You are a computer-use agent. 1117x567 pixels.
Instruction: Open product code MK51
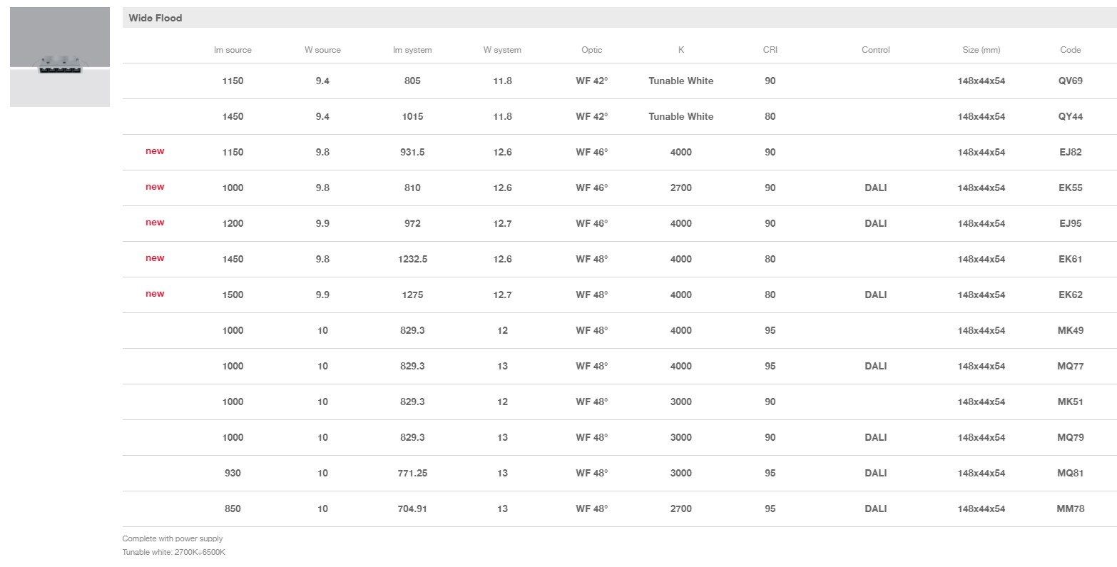coord(1070,402)
